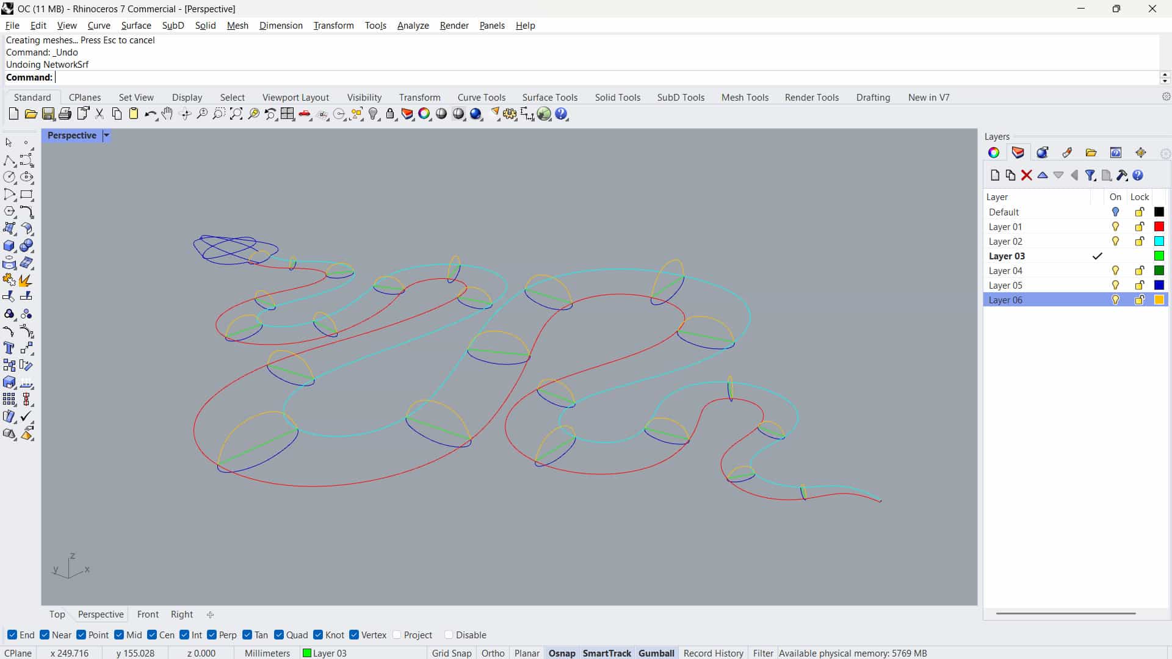Select the Layer 04 row
The width and height of the screenshot is (1172, 659).
point(1076,271)
